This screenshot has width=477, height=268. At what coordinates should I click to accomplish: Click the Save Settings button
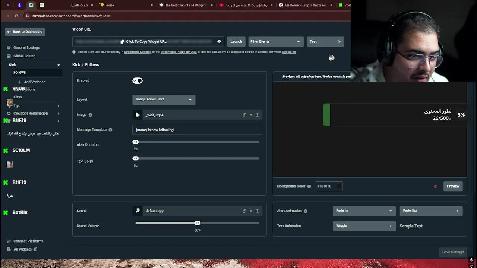point(453,252)
